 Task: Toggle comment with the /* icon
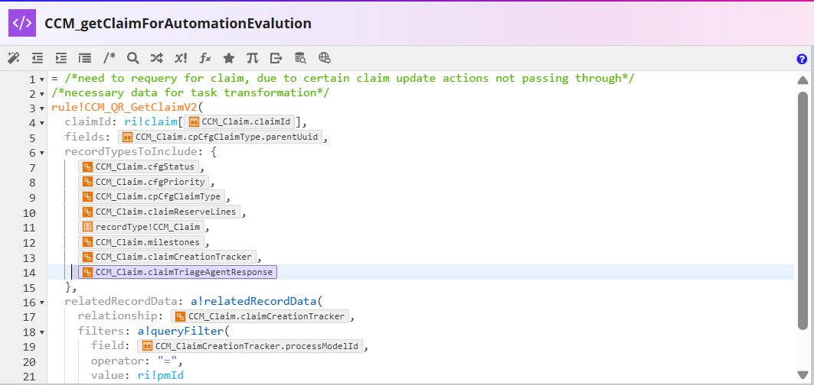[x=109, y=58]
